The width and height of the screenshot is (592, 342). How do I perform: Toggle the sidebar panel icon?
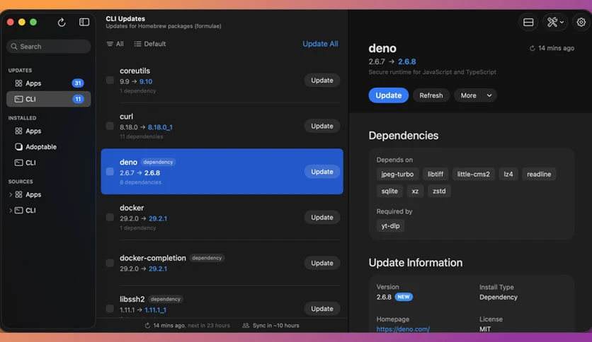tap(84, 22)
